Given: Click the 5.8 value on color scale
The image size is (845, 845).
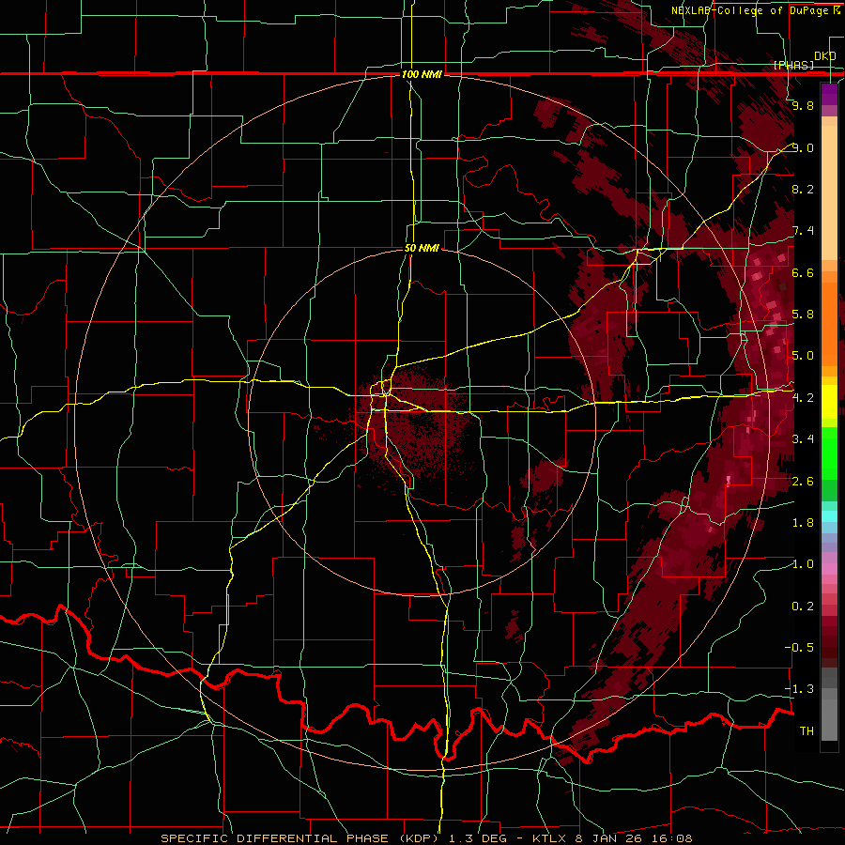Looking at the screenshot, I should coord(803,315).
